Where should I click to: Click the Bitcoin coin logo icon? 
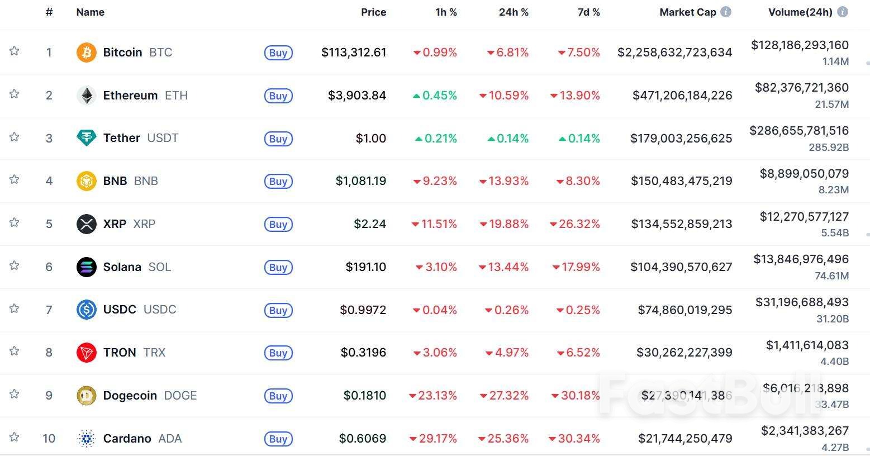click(x=86, y=53)
